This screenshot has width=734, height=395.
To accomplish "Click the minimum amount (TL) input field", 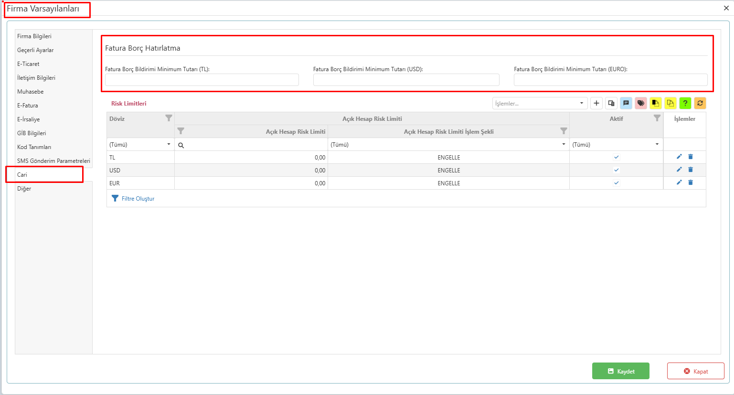I will [202, 80].
